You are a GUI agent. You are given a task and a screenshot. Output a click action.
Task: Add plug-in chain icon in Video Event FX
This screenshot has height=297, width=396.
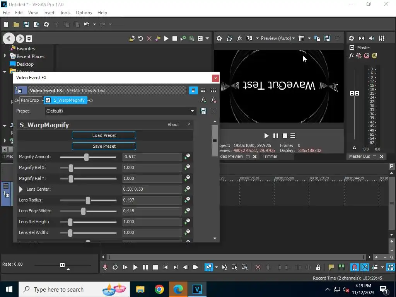coord(203,100)
